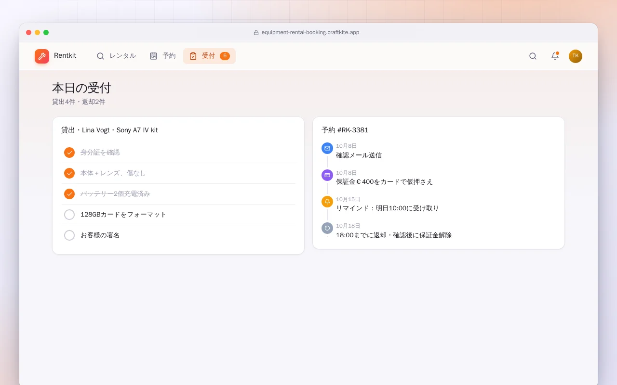Click the 本日の受付 heading
617x385 pixels.
81,88
